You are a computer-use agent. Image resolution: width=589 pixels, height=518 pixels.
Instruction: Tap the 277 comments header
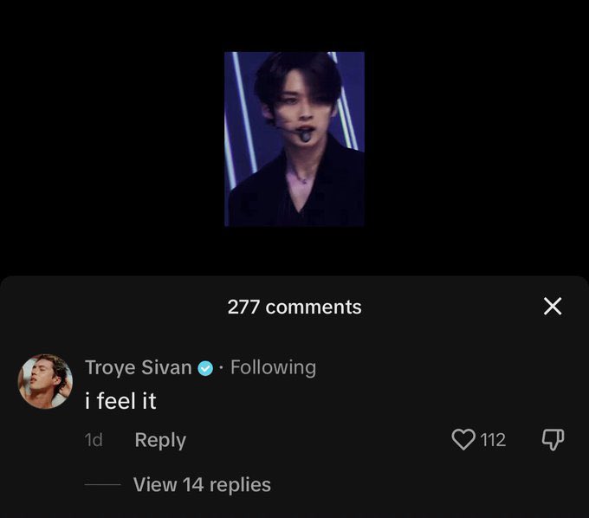[294, 307]
